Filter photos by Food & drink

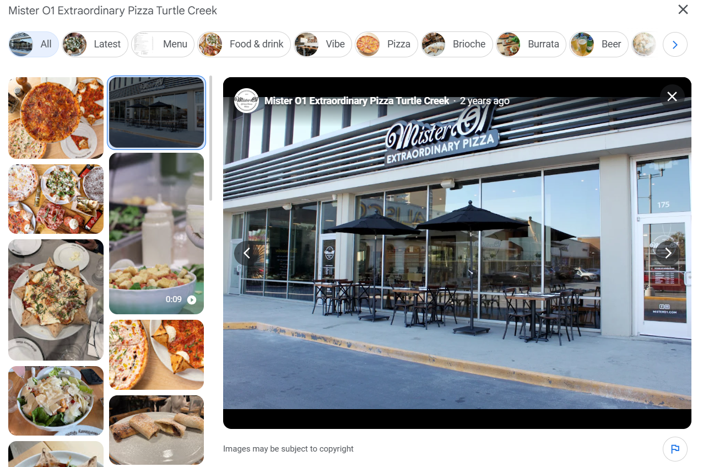pyautogui.click(x=244, y=44)
